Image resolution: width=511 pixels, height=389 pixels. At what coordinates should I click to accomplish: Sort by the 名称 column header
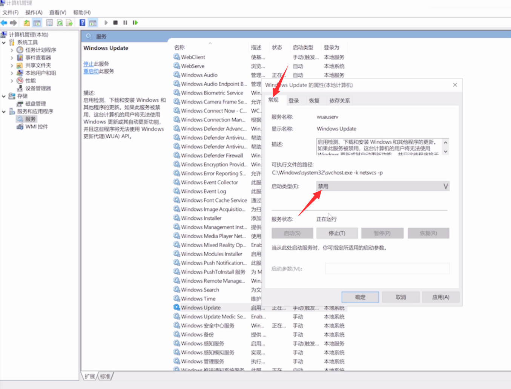(180, 47)
